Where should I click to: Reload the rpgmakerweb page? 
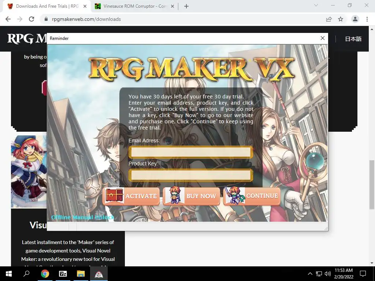point(31,19)
